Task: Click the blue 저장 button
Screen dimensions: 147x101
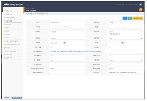Action: coord(125,18)
